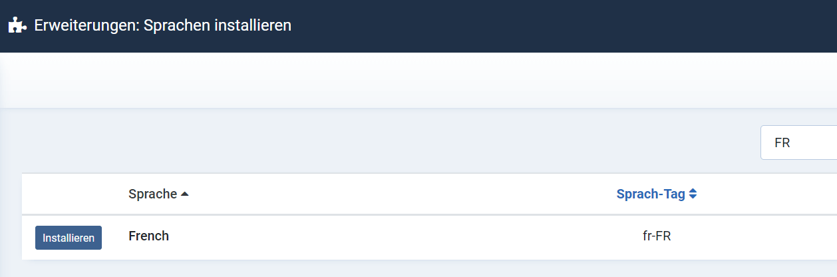Click the ascending sort arrow beside Sprache
The image size is (837, 277).
click(x=185, y=194)
